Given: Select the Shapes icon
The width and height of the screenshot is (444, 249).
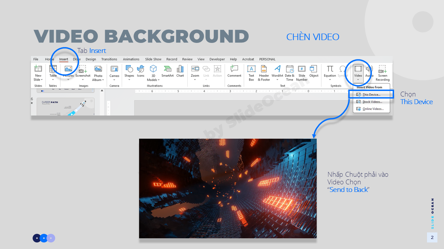Looking at the screenshot, I should click(x=129, y=68).
